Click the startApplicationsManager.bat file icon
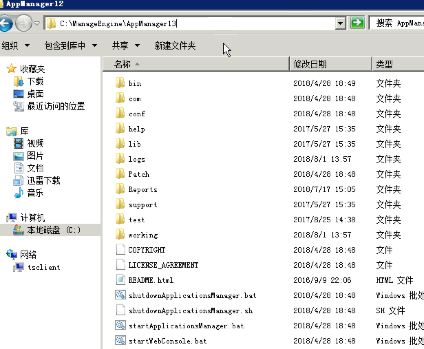 120,325
